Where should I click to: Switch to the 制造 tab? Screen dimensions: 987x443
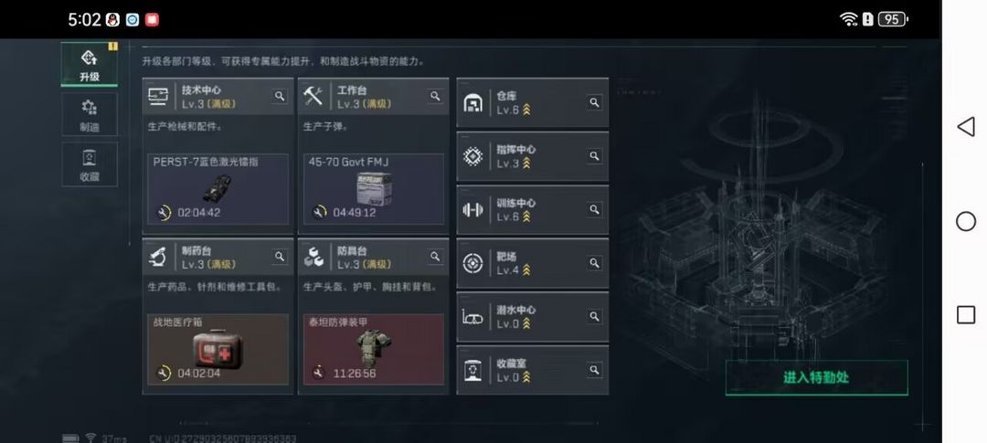point(90,114)
